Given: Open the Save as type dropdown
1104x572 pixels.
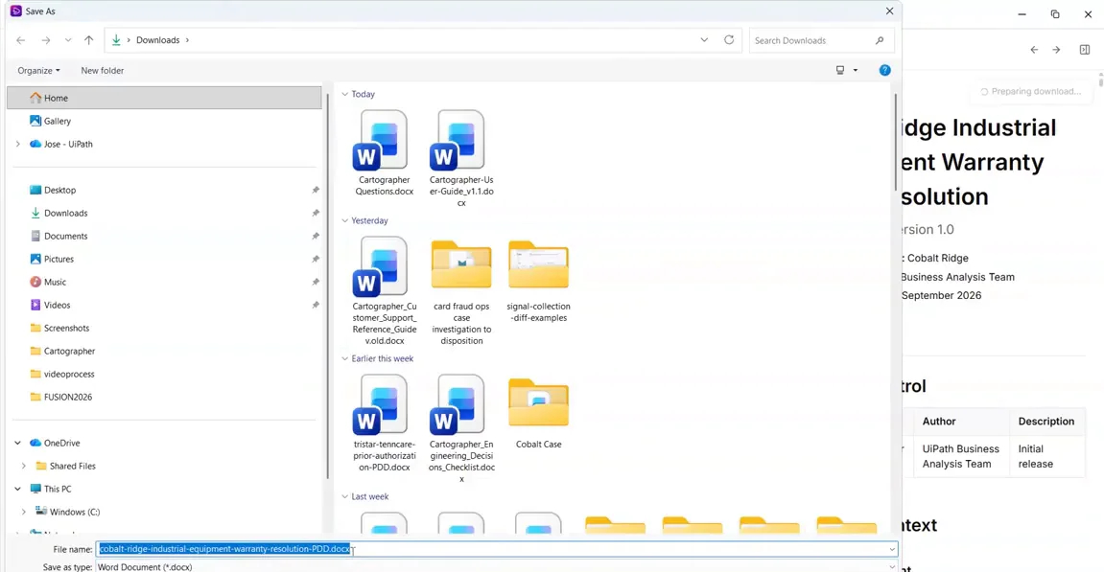Looking at the screenshot, I should click(497, 566).
